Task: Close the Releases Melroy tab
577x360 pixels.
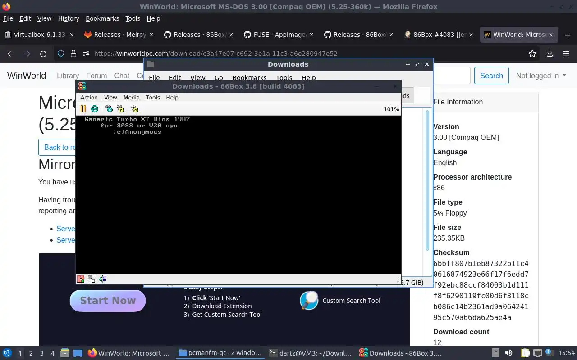Action: (x=151, y=35)
